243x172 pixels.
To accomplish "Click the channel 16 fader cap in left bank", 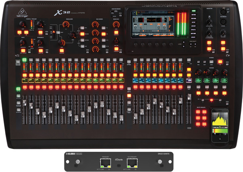I will point(122,118).
